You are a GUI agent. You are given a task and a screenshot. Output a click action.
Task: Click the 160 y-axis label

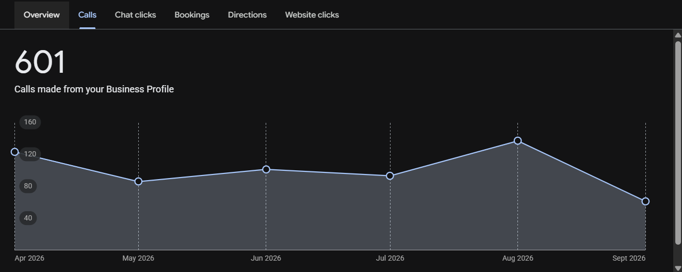coord(30,122)
